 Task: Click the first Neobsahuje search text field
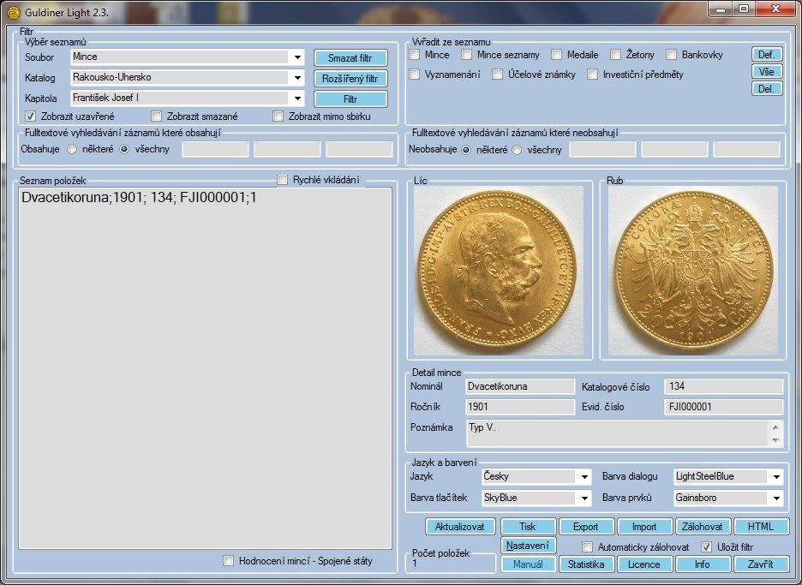(603, 149)
